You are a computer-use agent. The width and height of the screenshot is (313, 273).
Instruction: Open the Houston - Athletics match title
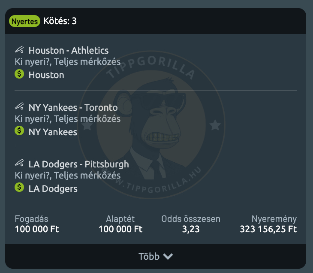[x=69, y=50]
